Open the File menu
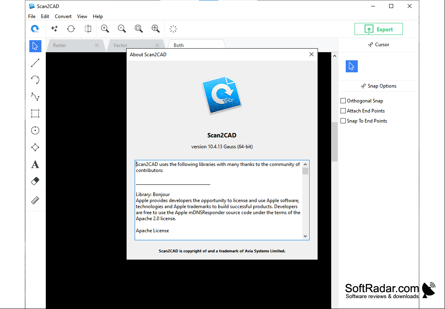445x309 pixels. pos(32,16)
